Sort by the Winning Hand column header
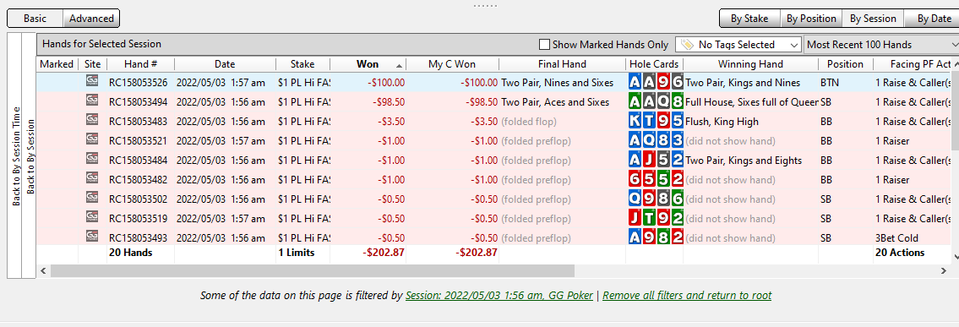This screenshot has height=327, width=959. 750,64
